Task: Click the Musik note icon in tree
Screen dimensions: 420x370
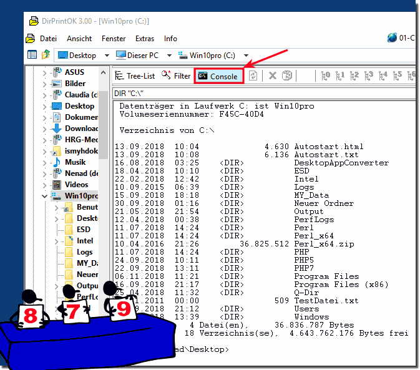Action: [57, 162]
